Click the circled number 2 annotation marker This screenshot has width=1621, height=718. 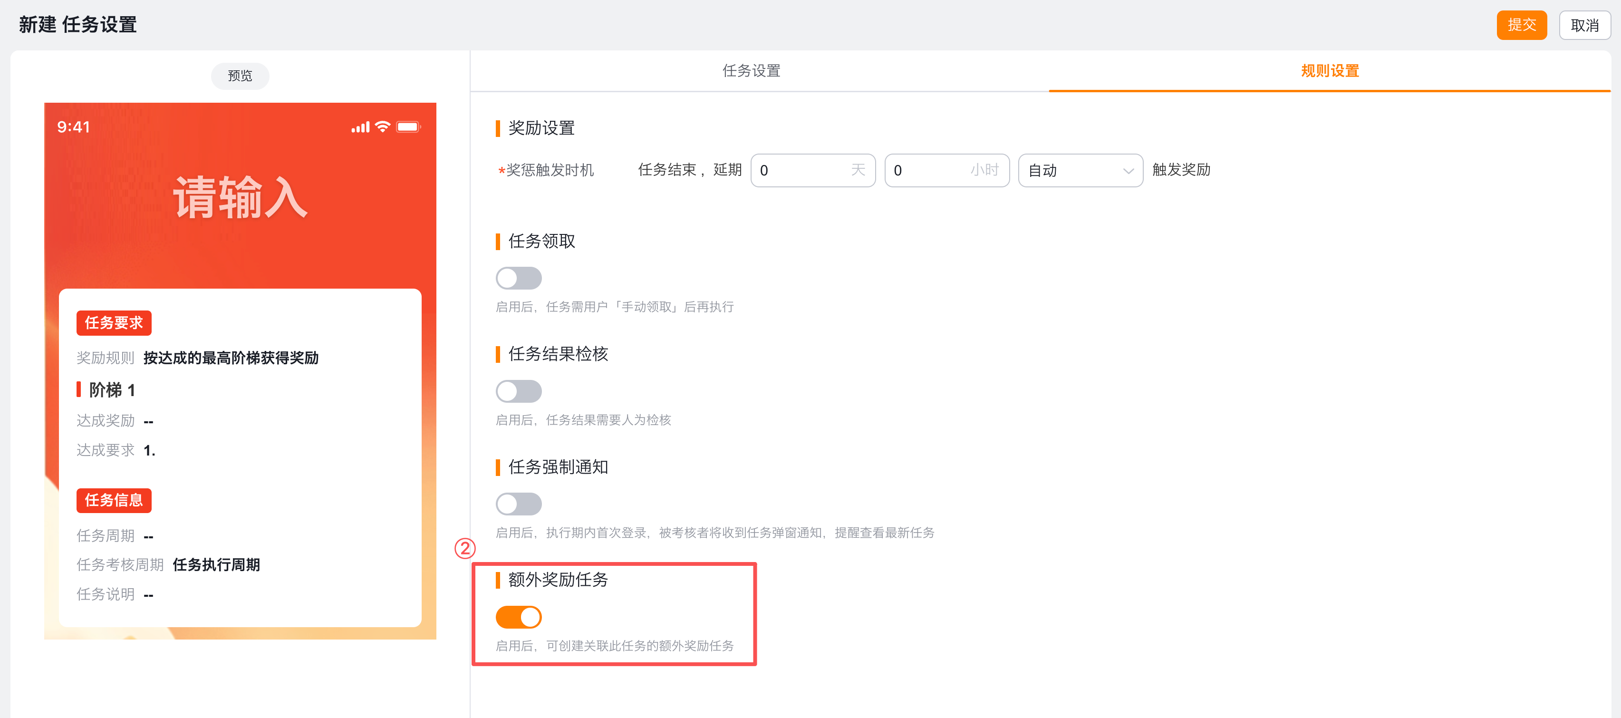pos(464,548)
